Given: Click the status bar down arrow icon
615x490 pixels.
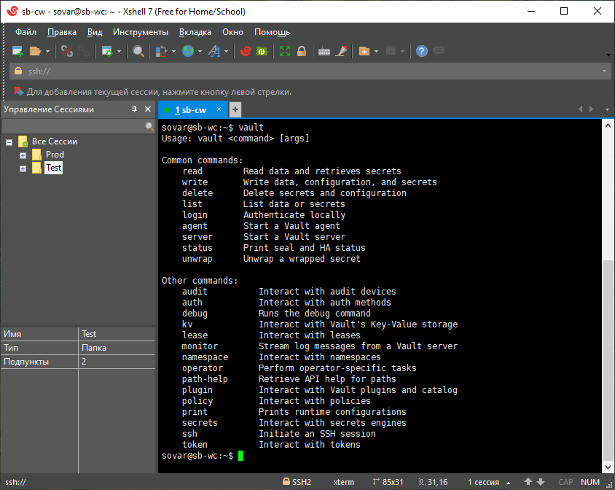Looking at the screenshot, I should click(x=541, y=482).
